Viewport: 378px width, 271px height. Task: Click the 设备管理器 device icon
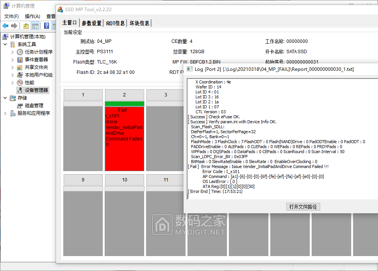(x=20, y=90)
